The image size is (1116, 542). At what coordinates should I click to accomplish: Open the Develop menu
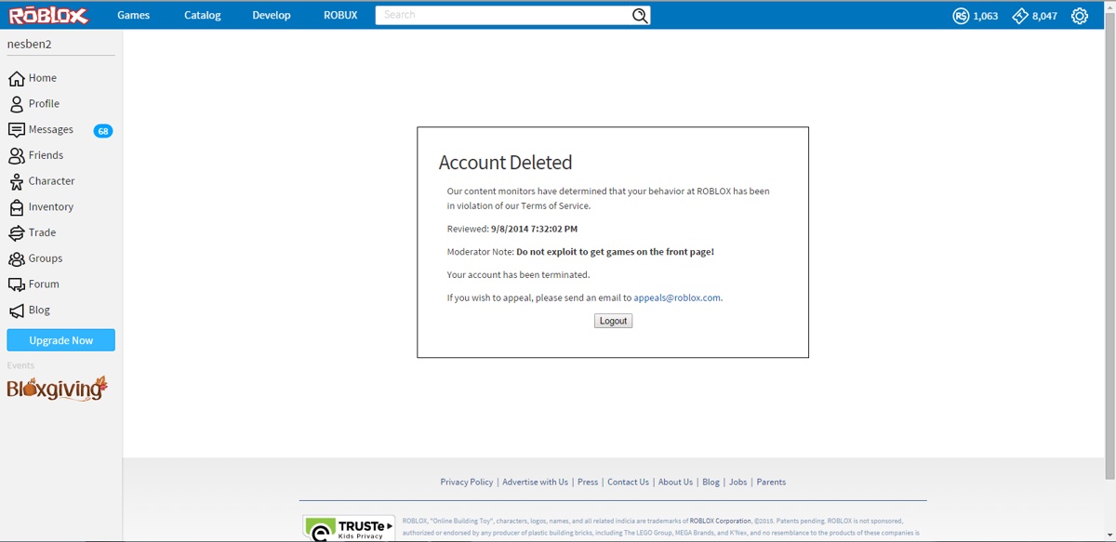[272, 15]
